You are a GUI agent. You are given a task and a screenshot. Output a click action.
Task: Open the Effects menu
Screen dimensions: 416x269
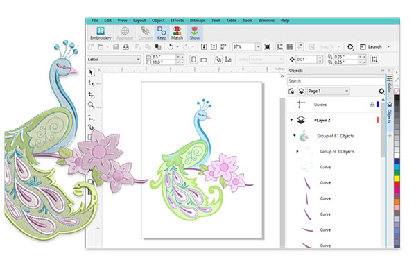click(177, 20)
